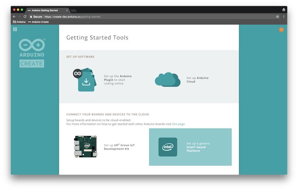Click 'CONNECT YOUR BOARDS AND DEVICES' heading
Image resolution: width=298 pixels, height=190 pixels.
point(107,115)
